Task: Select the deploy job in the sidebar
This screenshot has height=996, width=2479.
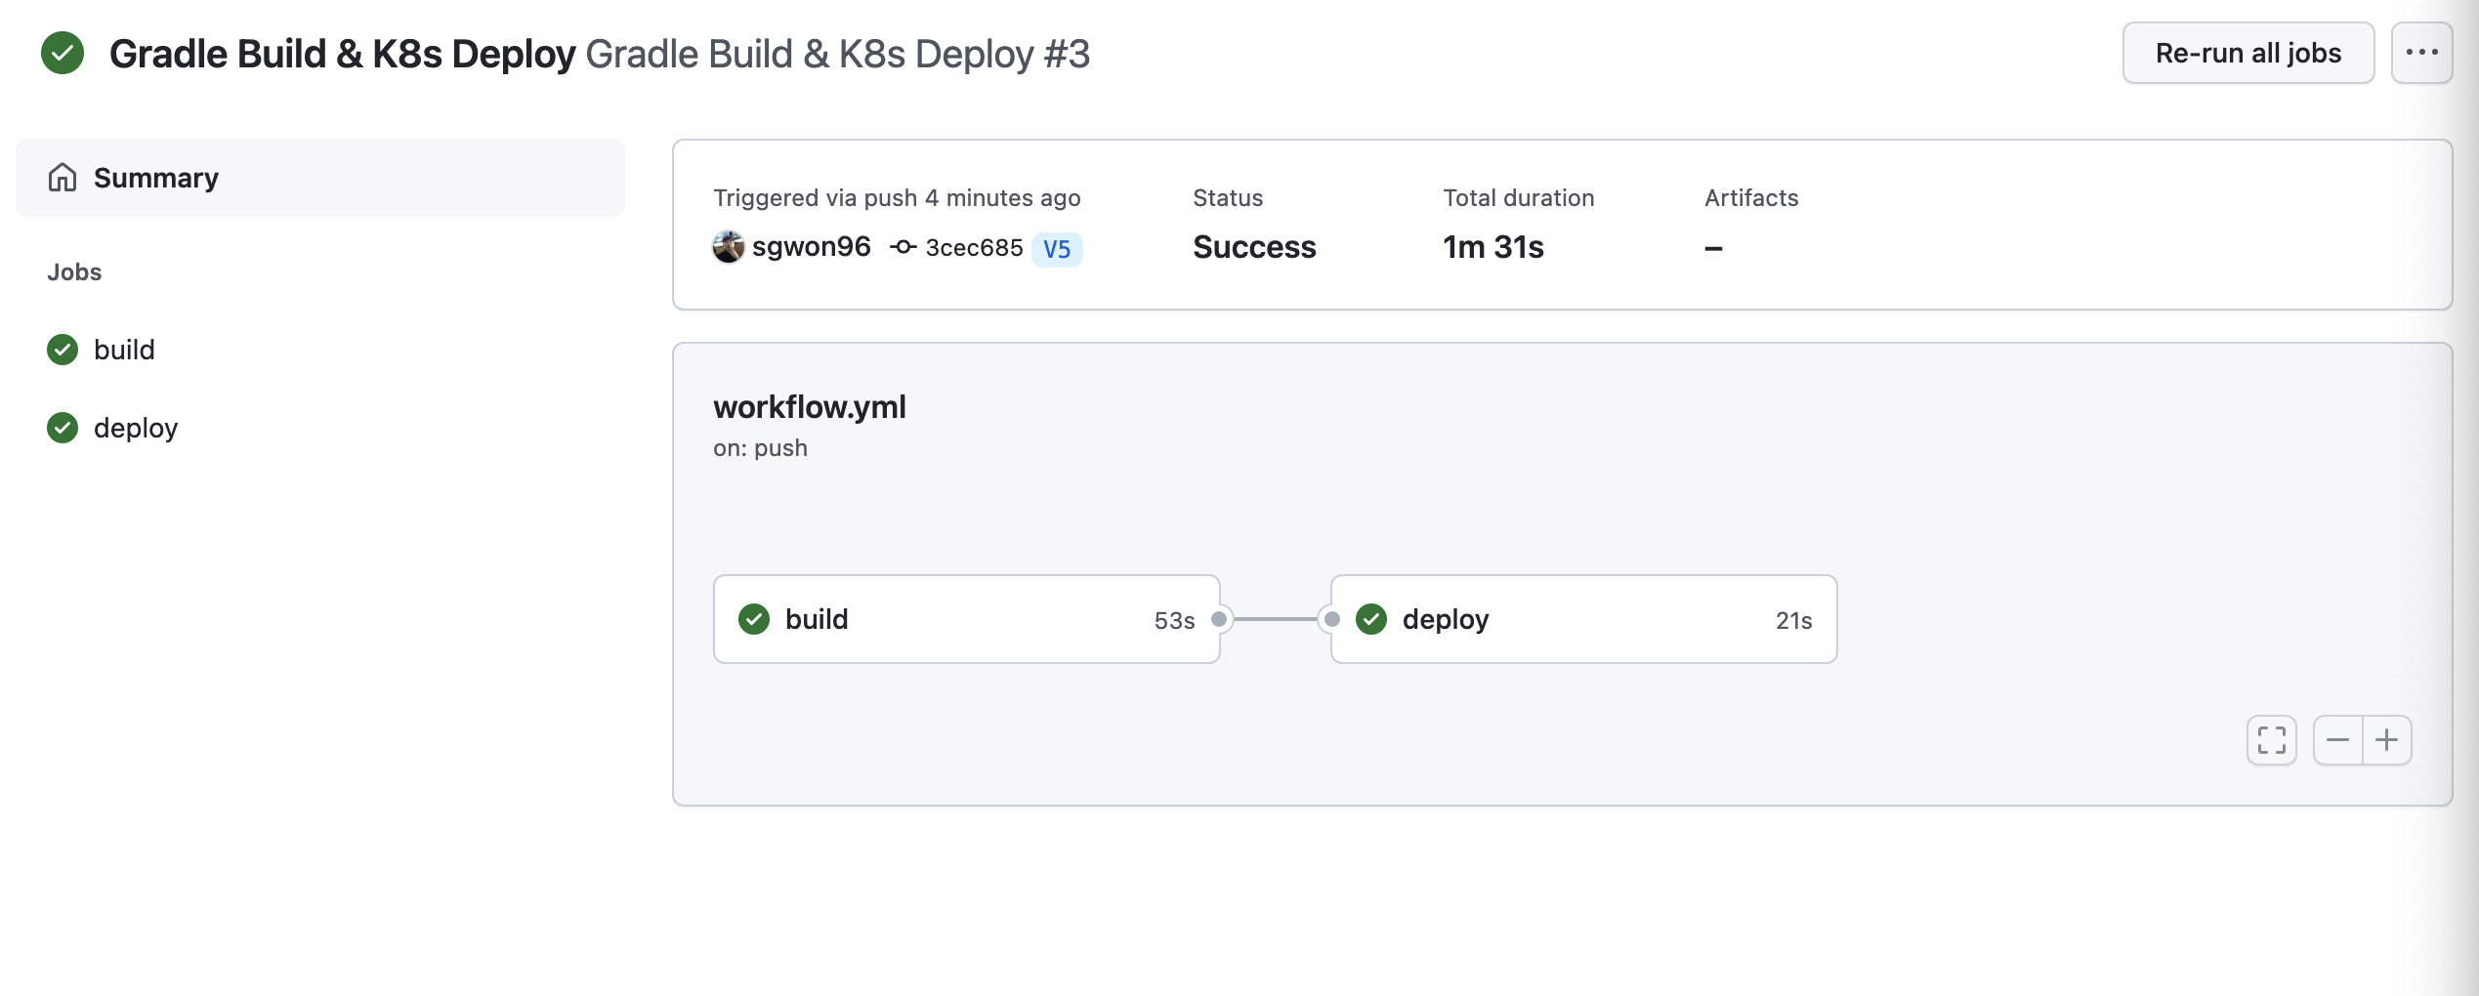Action: point(136,427)
